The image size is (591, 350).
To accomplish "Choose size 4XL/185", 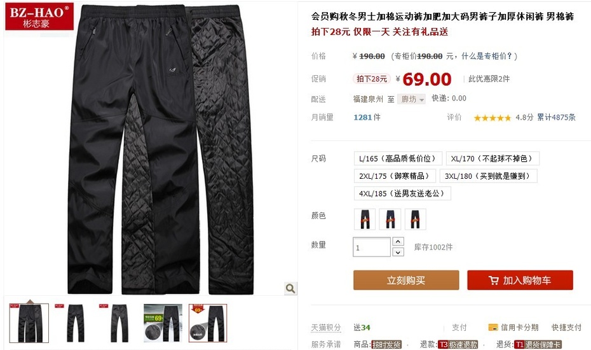I will (402, 193).
